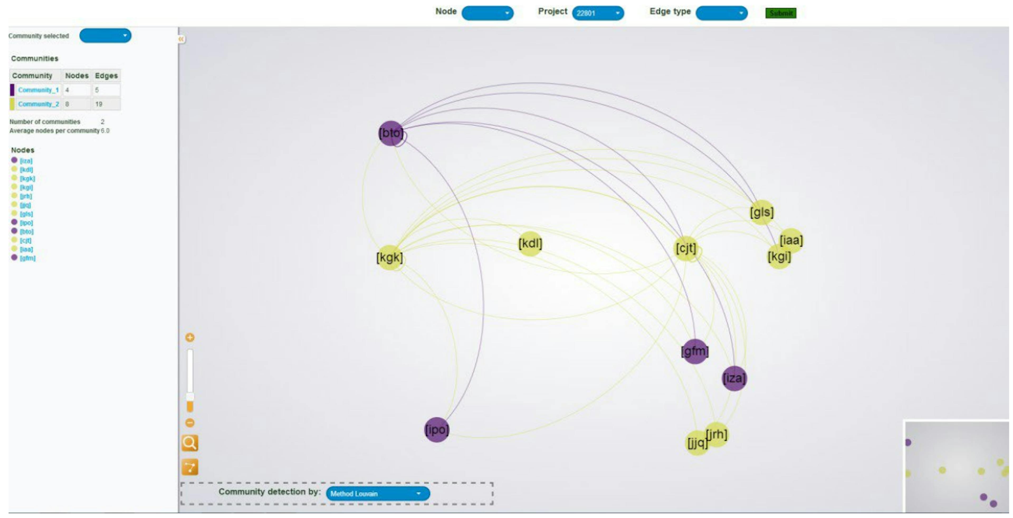This screenshot has height=518, width=1013.
Task: Click the collapse sidebar arrow icon
Action: (x=184, y=40)
